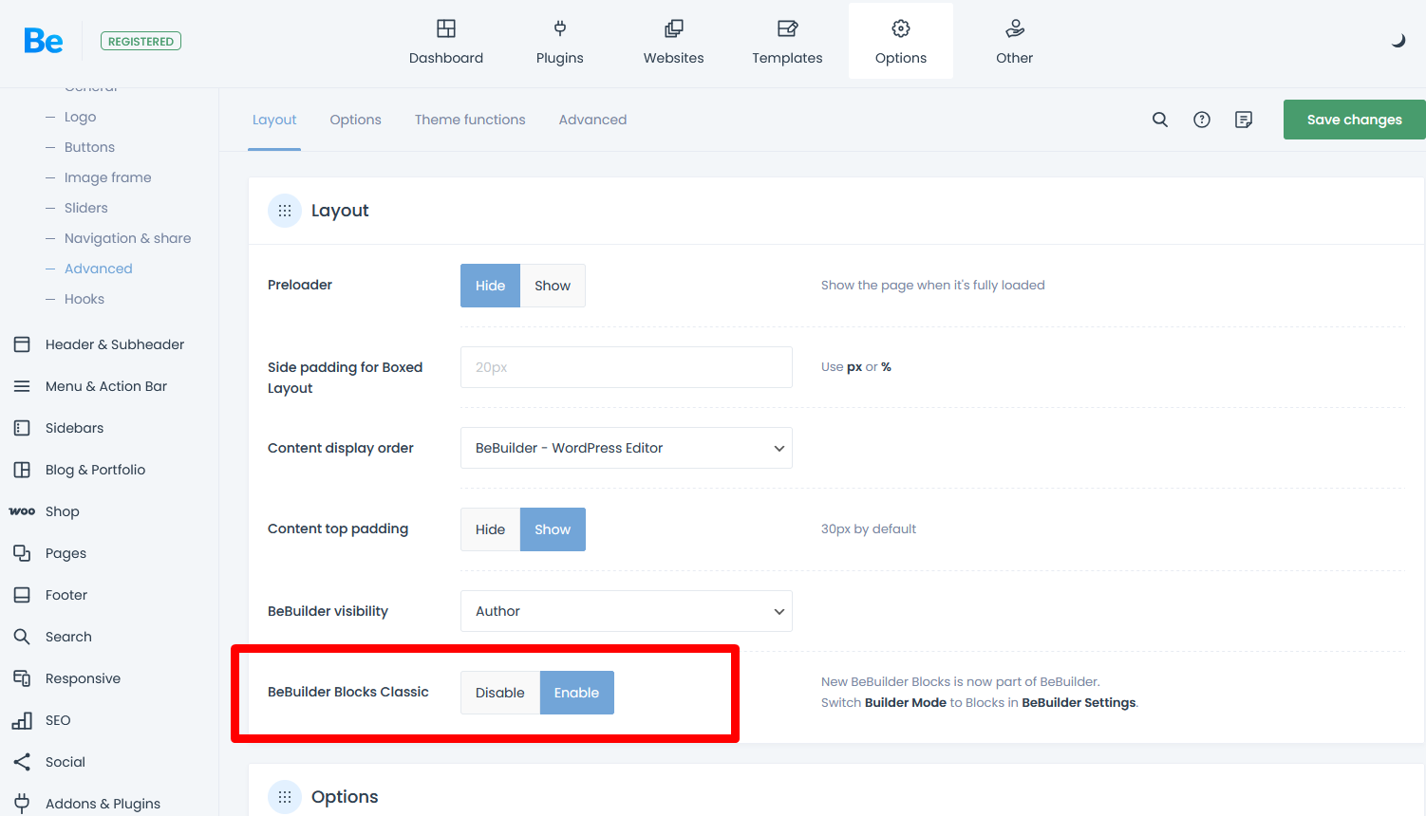Viewport: 1426px width, 816px height.
Task: Open Templates from top navigation
Action: (x=787, y=43)
